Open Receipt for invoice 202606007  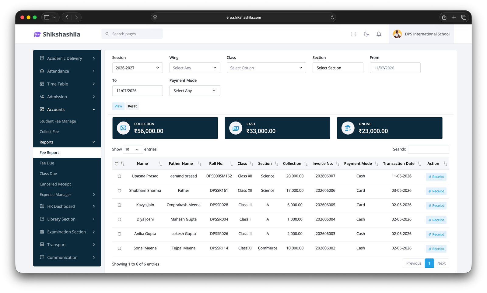point(436,177)
